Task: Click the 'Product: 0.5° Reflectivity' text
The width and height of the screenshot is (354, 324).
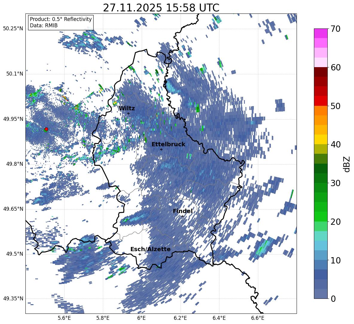Action: point(61,19)
